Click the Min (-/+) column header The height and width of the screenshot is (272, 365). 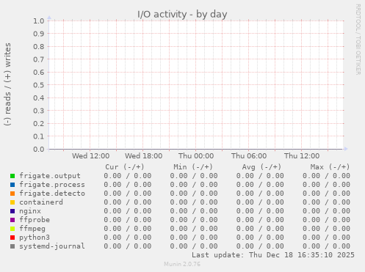[x=193, y=167]
